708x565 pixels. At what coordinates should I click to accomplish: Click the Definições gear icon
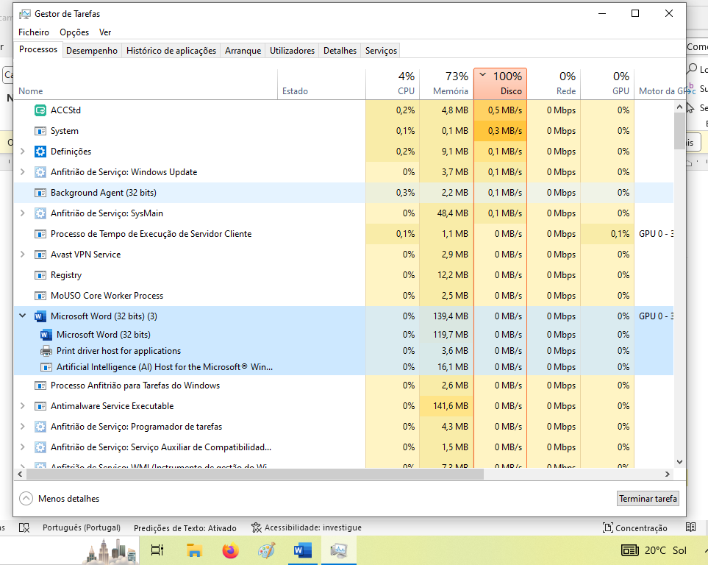point(40,152)
